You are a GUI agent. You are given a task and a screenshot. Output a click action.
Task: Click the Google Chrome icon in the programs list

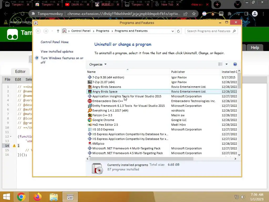pos(90,120)
